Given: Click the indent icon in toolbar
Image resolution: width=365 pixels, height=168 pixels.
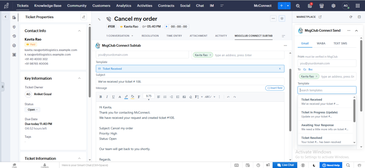Looking at the screenshot, I should click(x=171, y=97).
